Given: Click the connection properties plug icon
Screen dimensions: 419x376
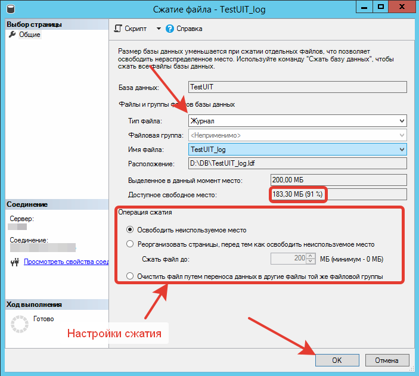Looking at the screenshot, I should (x=15, y=262).
